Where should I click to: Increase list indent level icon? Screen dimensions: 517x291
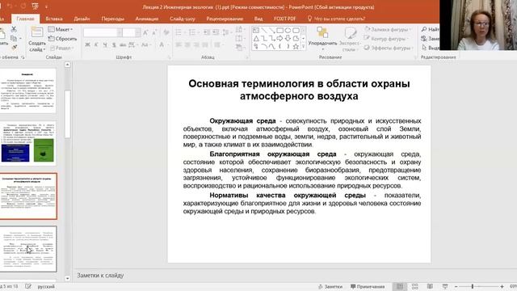(216, 32)
